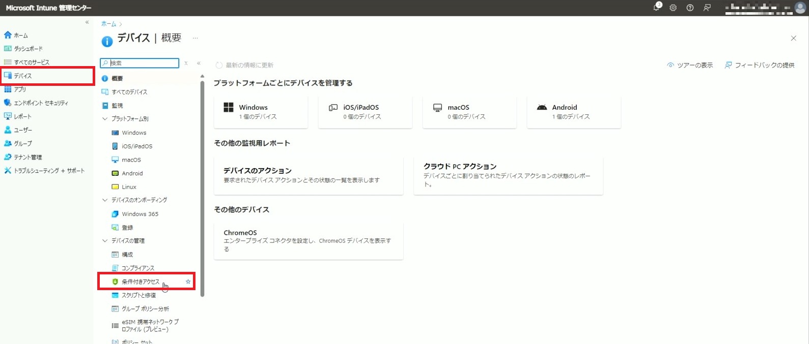Collapse the デバイスのオンボーディング section

(x=105, y=200)
